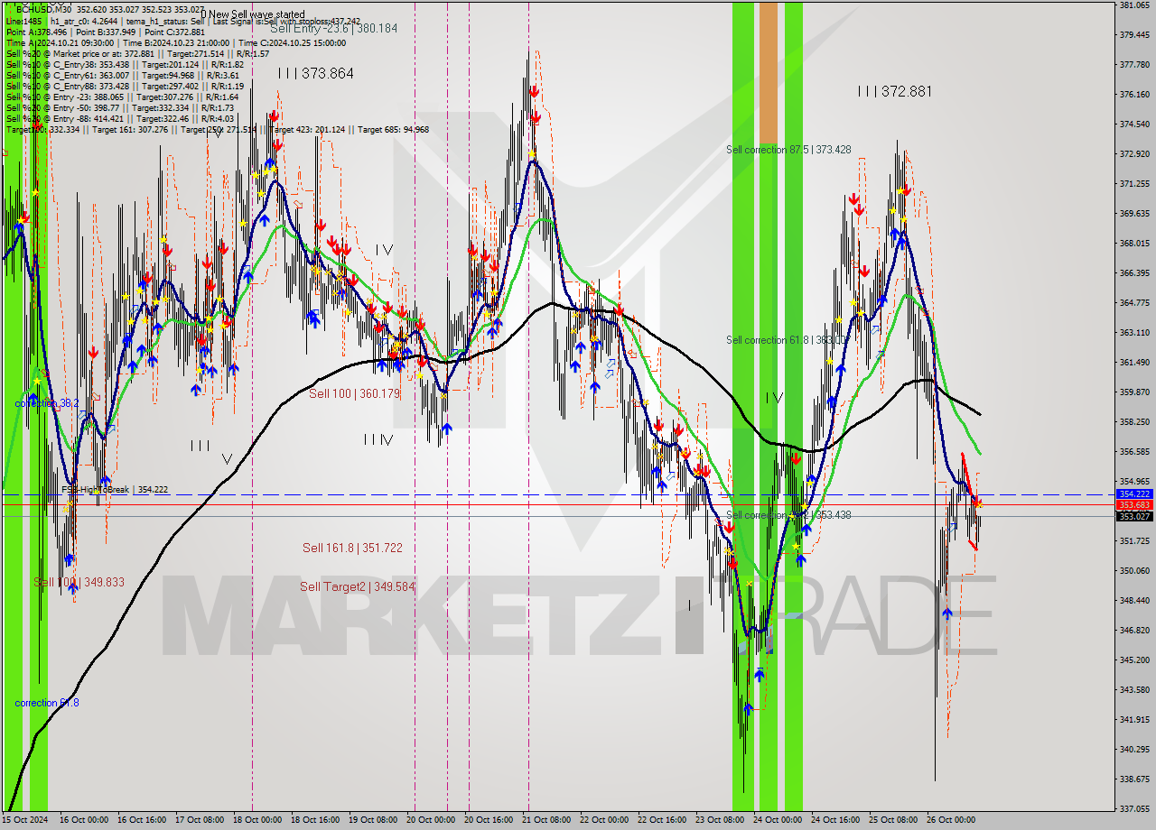Click the 'Sell %20 @ Market price' line
This screenshot has height=830, width=1156.
pos(137,53)
